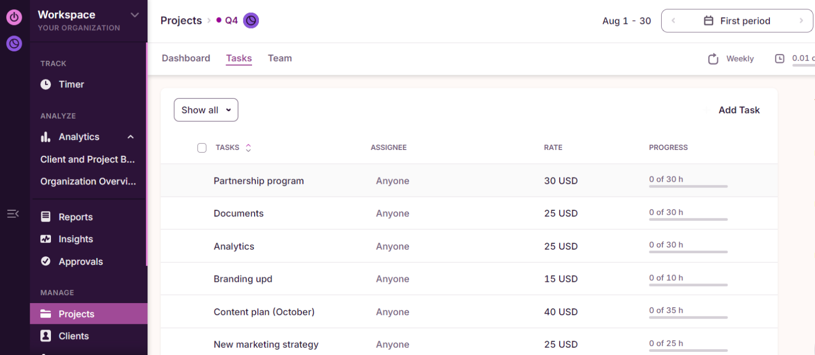Switch to the Team tab
Image resolution: width=815 pixels, height=355 pixels.
(x=280, y=58)
